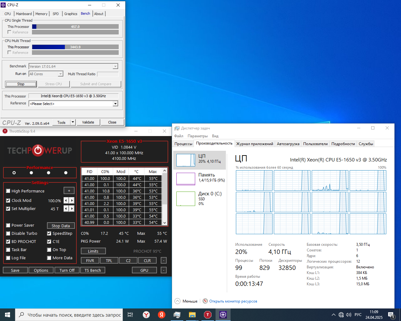Select the fourth Performance profile radio button

click(66, 173)
